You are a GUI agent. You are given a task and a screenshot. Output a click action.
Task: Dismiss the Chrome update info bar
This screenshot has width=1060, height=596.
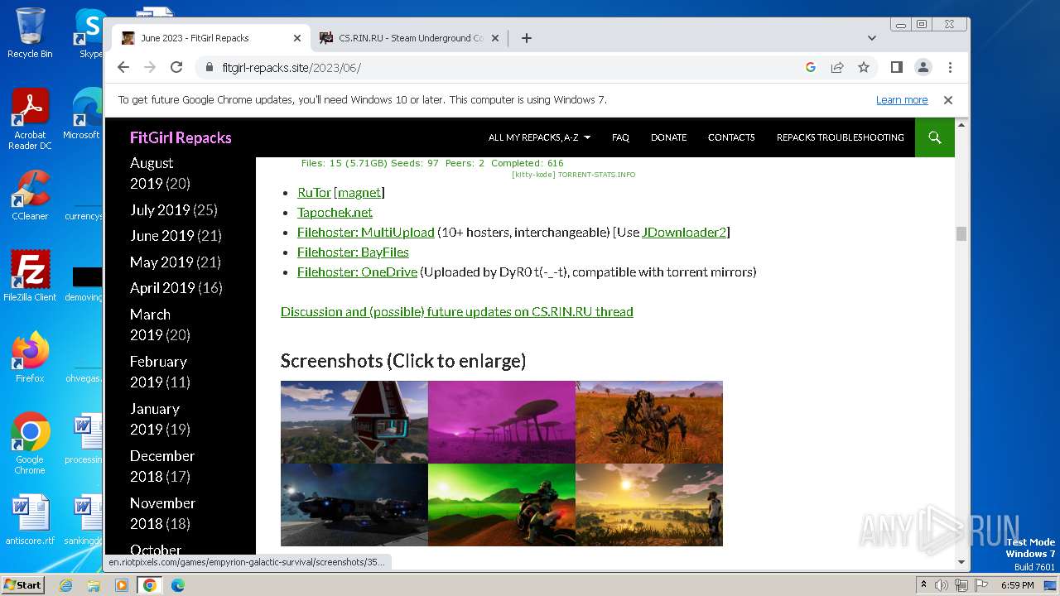(948, 99)
